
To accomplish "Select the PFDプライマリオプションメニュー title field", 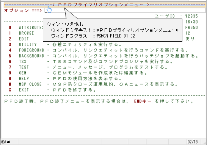I will 105,5.
